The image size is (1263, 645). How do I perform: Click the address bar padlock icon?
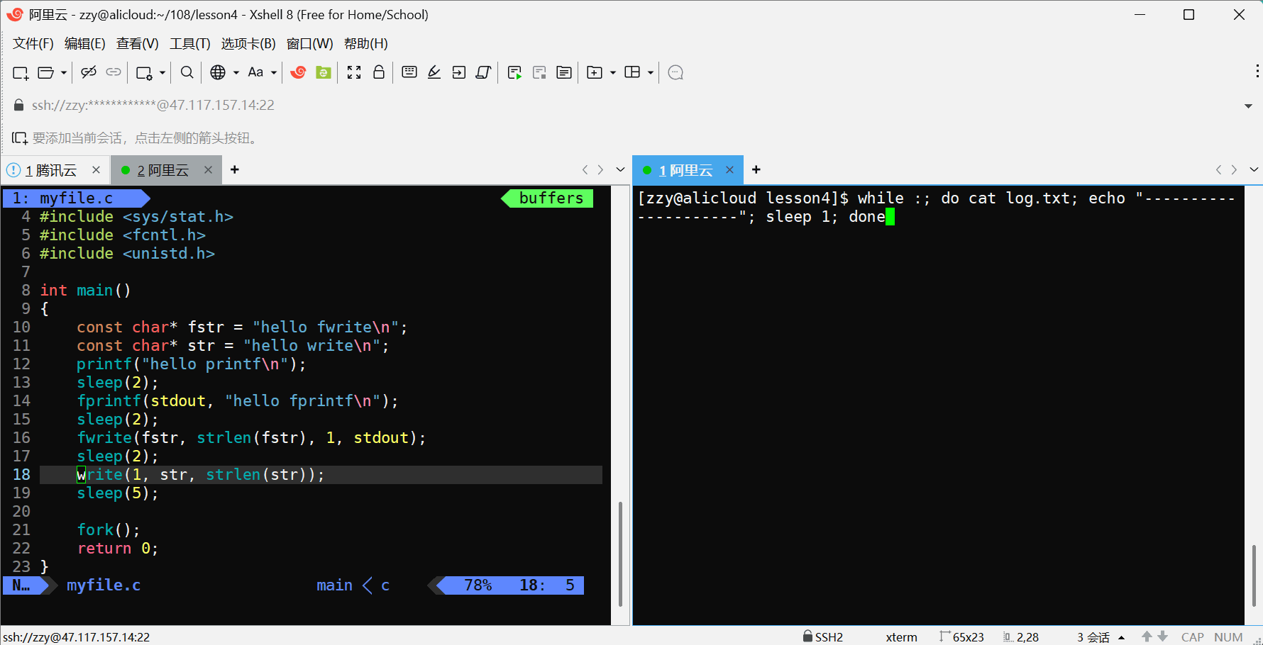pos(19,106)
